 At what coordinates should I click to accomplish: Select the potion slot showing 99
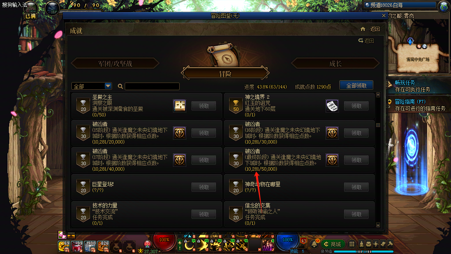[x=77, y=246]
